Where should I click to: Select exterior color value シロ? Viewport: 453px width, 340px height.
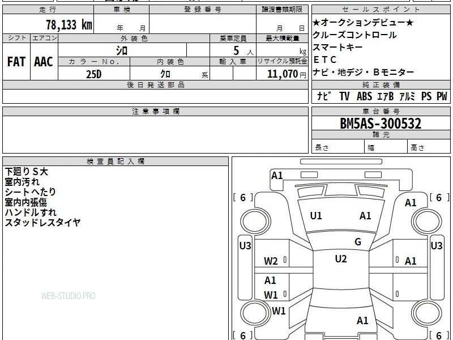122,50
